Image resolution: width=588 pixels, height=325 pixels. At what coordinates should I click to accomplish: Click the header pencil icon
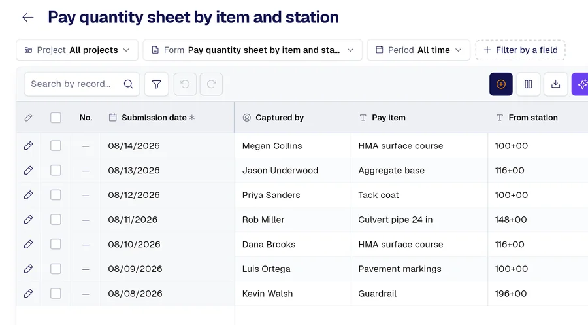[29, 118]
